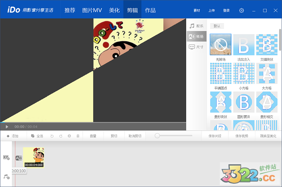Play the video preview

(7, 127)
